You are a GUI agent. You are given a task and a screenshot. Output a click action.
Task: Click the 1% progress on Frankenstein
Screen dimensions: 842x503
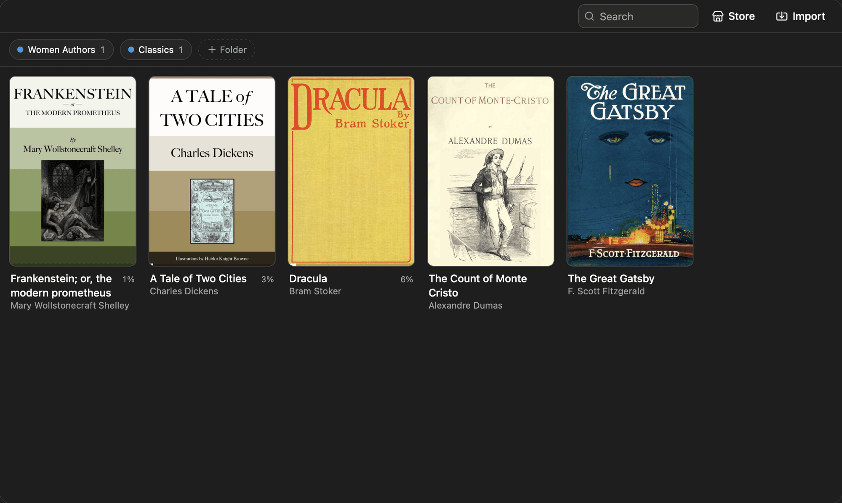(128, 279)
